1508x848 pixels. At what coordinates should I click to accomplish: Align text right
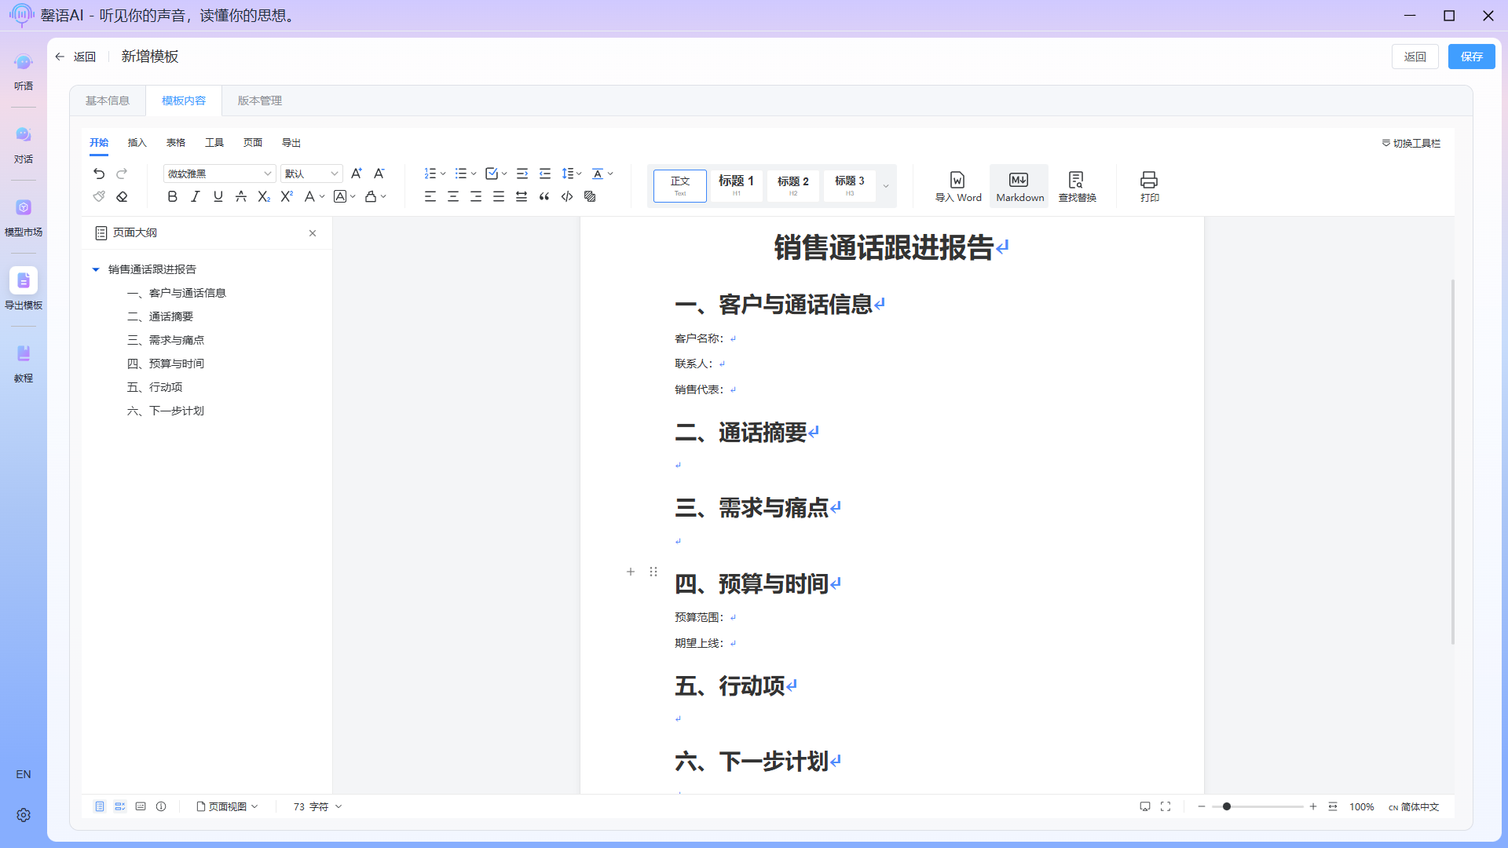[x=476, y=196]
